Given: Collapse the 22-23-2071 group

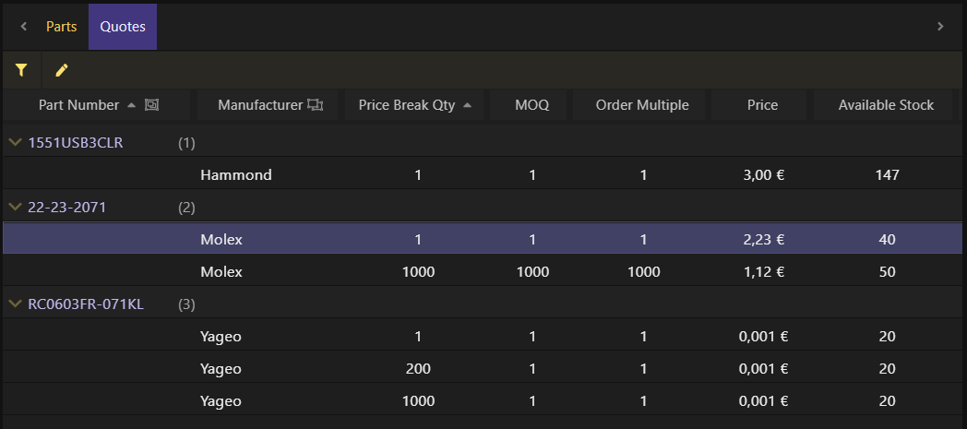Looking at the screenshot, I should point(16,207).
